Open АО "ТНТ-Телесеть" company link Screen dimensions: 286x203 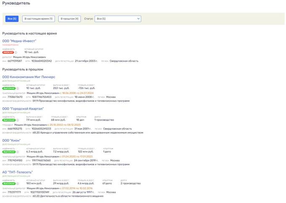(x=17, y=172)
